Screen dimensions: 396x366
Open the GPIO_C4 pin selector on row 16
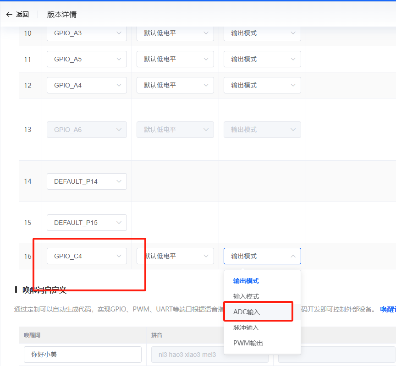pyautogui.click(x=86, y=256)
